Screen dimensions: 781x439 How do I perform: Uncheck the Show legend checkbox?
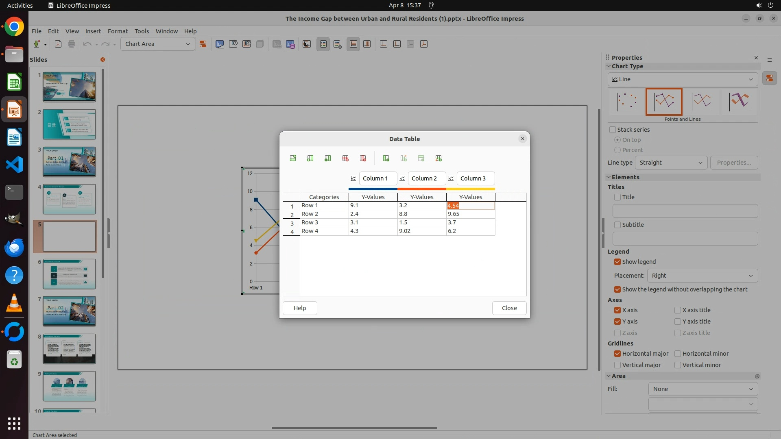(617, 262)
